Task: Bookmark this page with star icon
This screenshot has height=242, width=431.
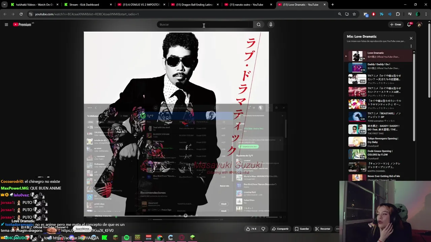Action: (x=354, y=14)
